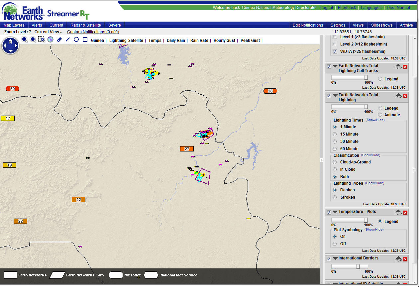The image size is (419, 287).
Task: Click the zoom in magnifier tool
Action: pos(25,40)
